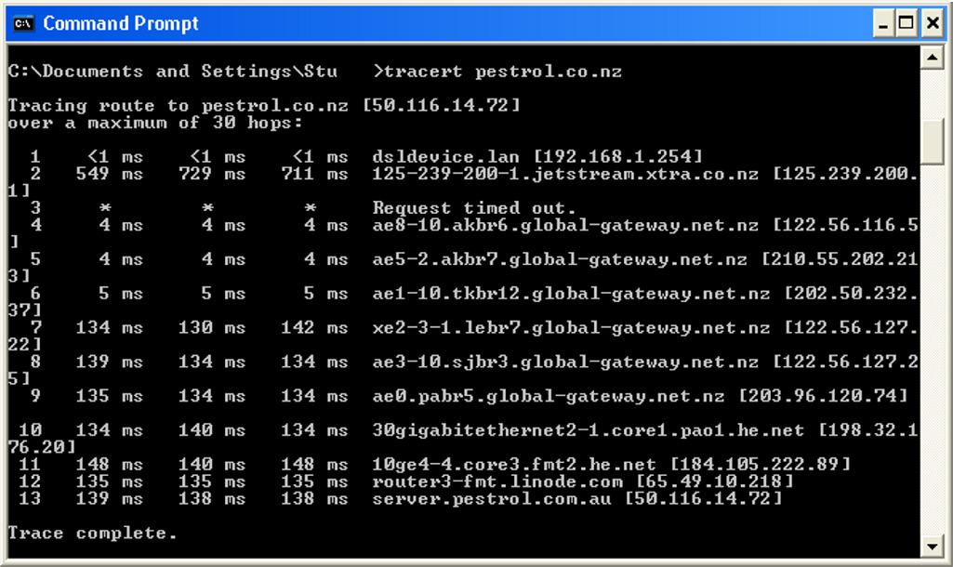Click 125-239-200-1.jetstream.xtra.co.nz hostname

click(565, 175)
